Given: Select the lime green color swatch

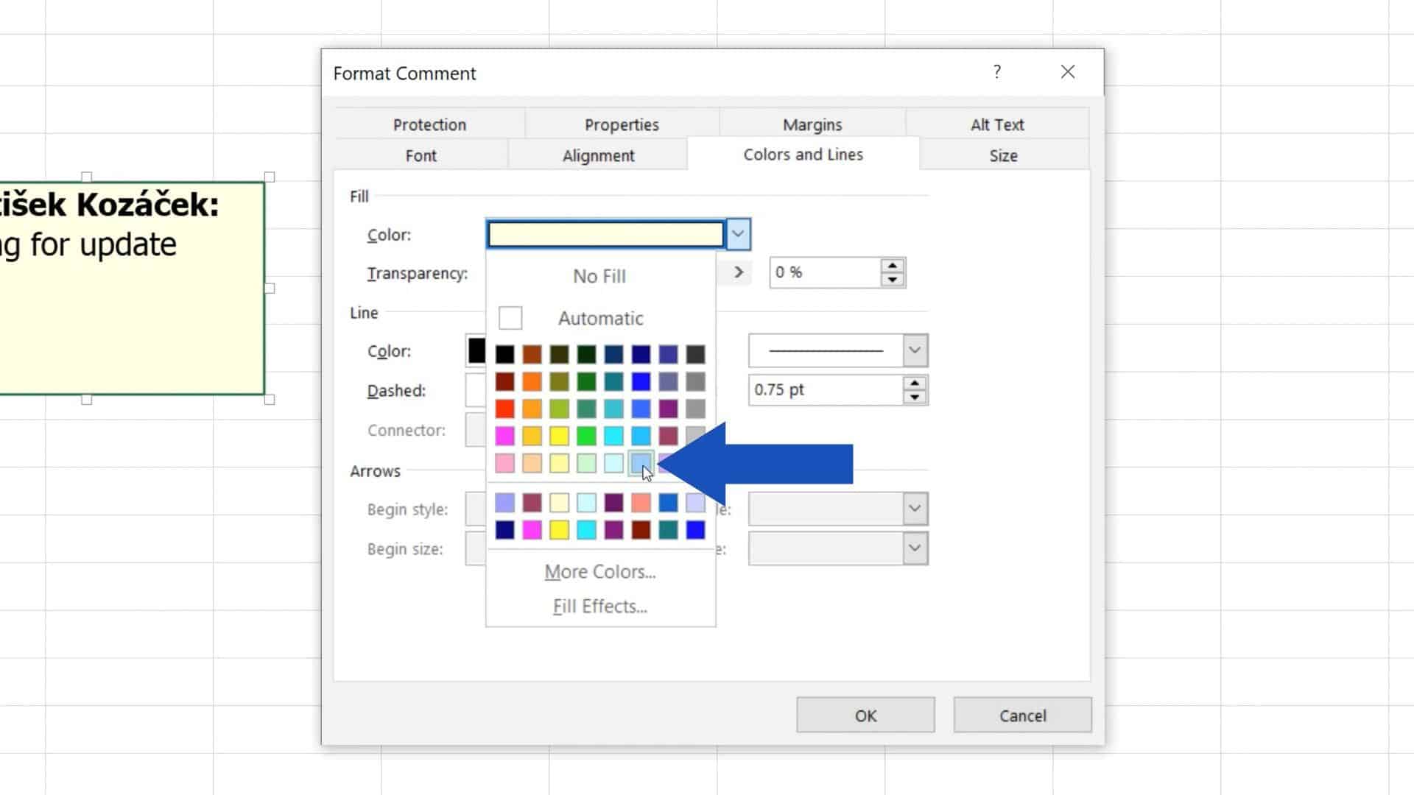Looking at the screenshot, I should point(559,409).
